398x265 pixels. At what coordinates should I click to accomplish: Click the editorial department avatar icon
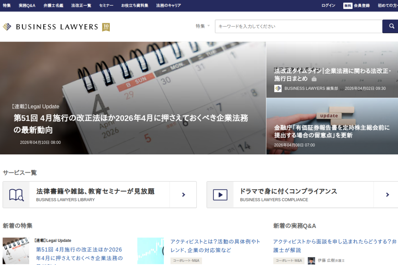278,89
